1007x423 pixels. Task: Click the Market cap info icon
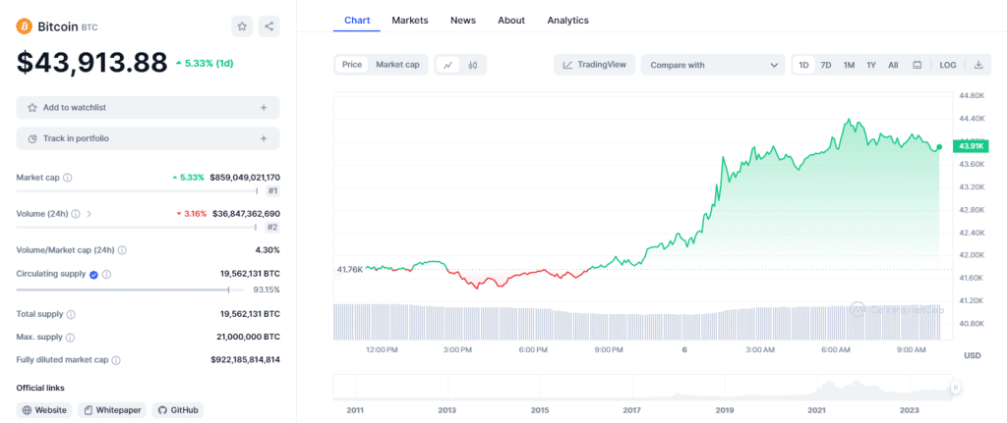[68, 178]
